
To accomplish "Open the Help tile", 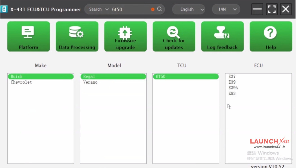I will tap(271, 37).
